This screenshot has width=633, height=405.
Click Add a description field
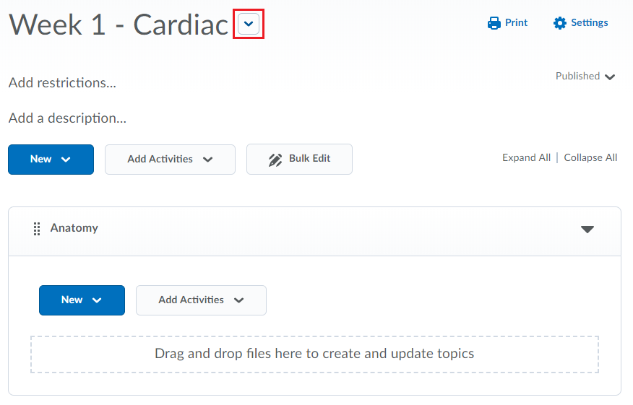coord(67,118)
